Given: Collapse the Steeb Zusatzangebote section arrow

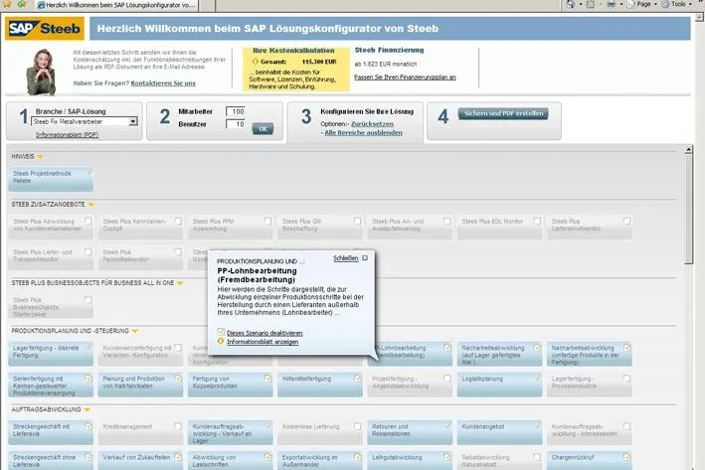Looking at the screenshot, I should [x=90, y=205].
